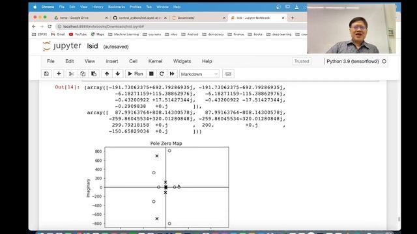Go back with the browser back arrow
Screen dimensions: 417x234
(x=33, y=26)
